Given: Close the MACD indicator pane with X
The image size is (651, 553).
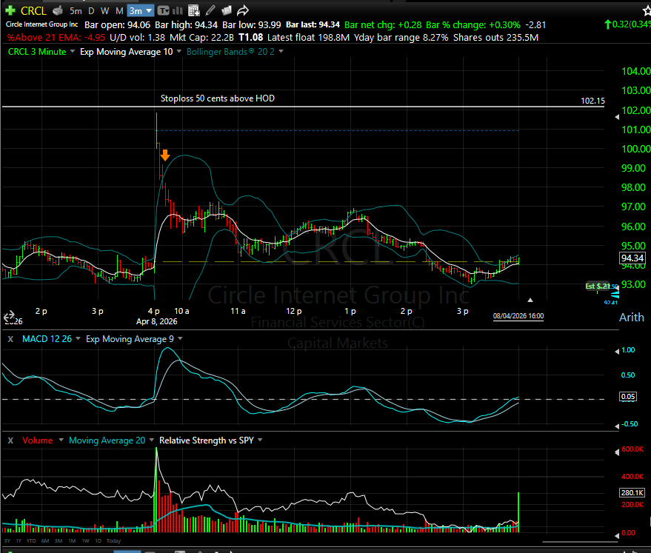Looking at the screenshot, I should click(x=10, y=338).
